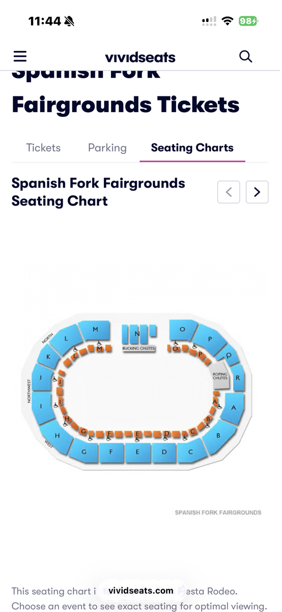Select the Seating Charts tab
282x612 pixels.
(192, 148)
